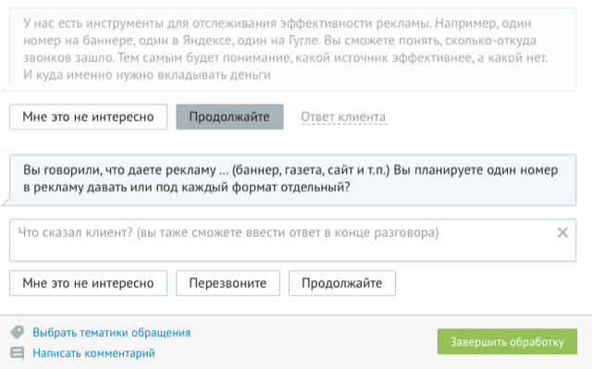Click the upper Мне это не интересно button
592x369 pixels.
89,117
